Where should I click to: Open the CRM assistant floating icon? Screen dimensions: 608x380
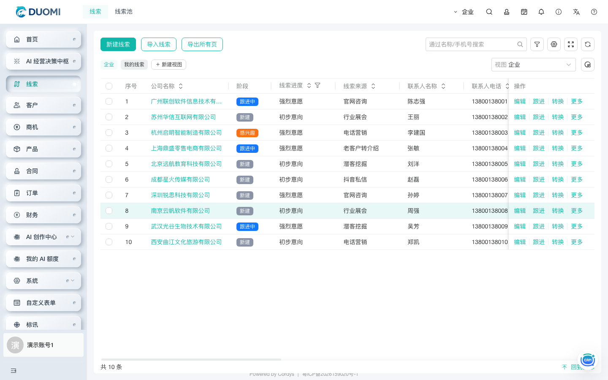[588, 360]
